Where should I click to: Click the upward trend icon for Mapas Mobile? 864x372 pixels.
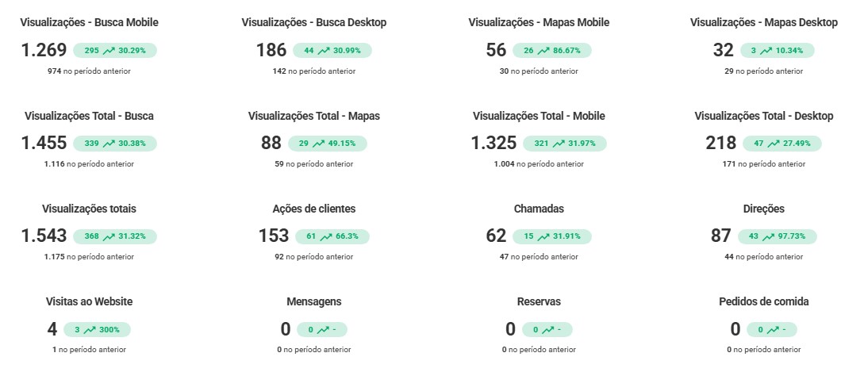pos(543,51)
